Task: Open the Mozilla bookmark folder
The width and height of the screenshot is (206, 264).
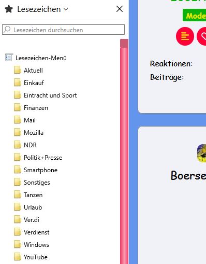Action: (34, 133)
